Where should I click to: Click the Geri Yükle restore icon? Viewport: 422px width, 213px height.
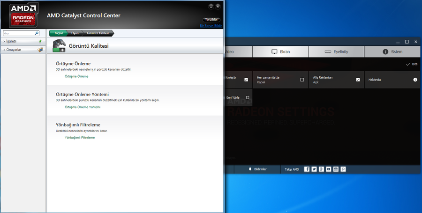coord(248,97)
